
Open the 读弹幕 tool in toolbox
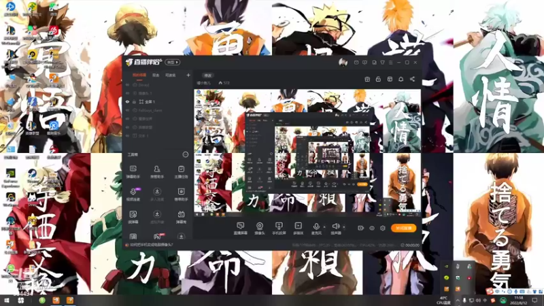tap(133, 217)
